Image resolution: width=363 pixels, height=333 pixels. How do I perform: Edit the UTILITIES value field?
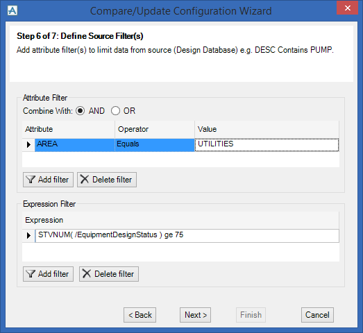coord(267,145)
